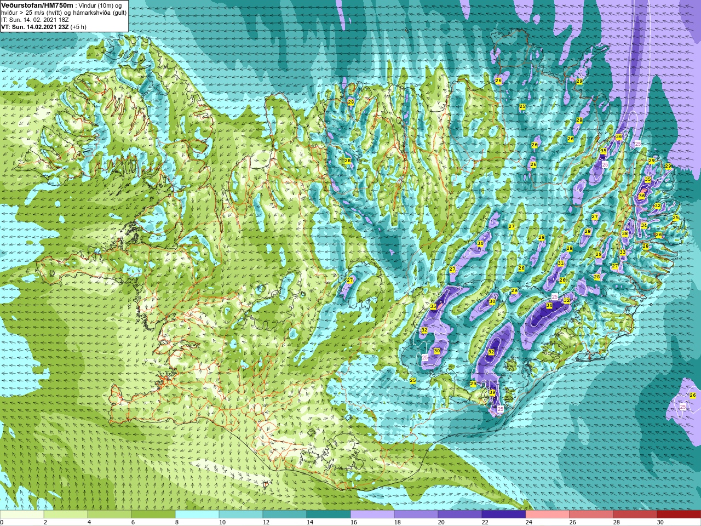The image size is (701, 526).
Task: Choose the 6–8 m/s olive green legend swatch
Action: tap(153, 514)
